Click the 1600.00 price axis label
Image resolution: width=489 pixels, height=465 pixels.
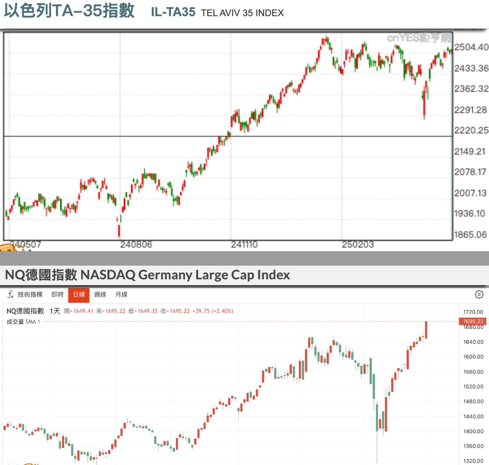coord(473,357)
